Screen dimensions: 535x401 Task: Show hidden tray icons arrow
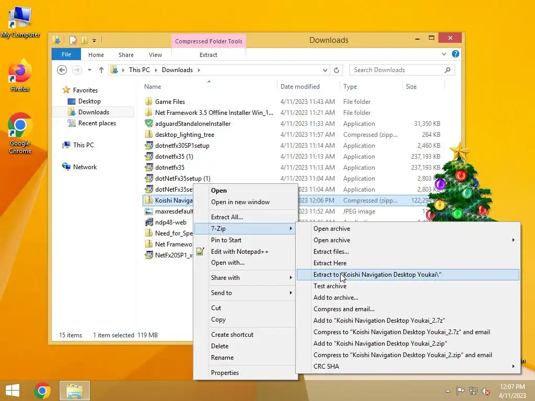coord(448,391)
